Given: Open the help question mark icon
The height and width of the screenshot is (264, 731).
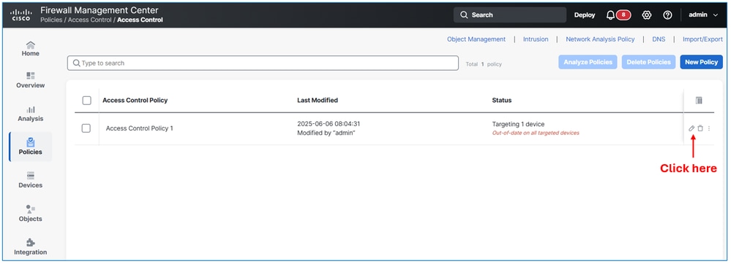Looking at the screenshot, I should (x=667, y=15).
